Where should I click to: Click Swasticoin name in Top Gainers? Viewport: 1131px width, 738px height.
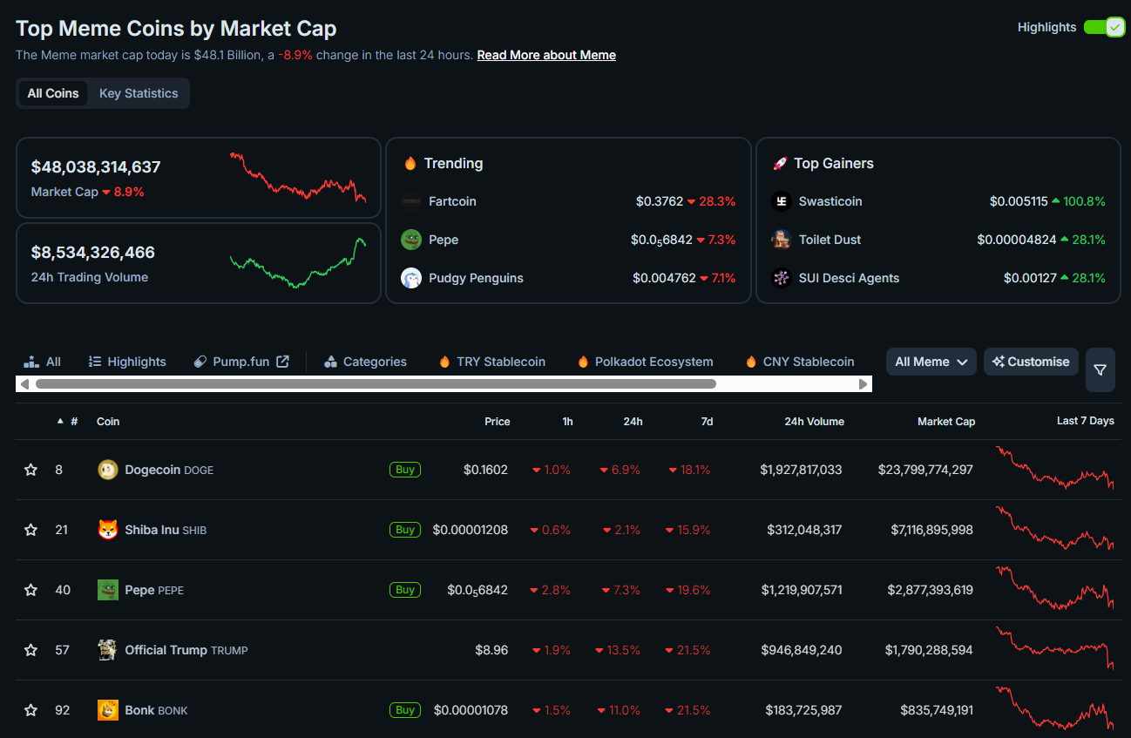(x=830, y=201)
